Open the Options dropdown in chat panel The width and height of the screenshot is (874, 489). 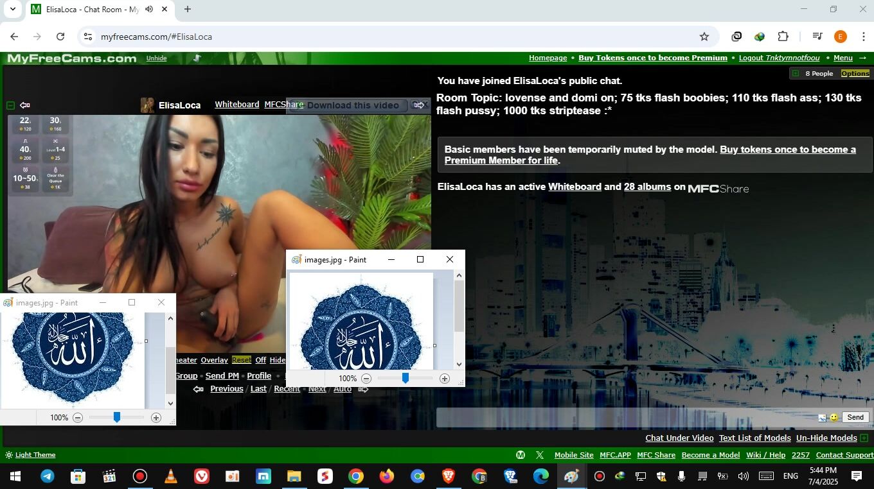tap(855, 73)
